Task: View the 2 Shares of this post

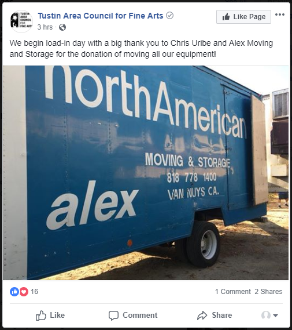Action: pyautogui.click(x=268, y=292)
